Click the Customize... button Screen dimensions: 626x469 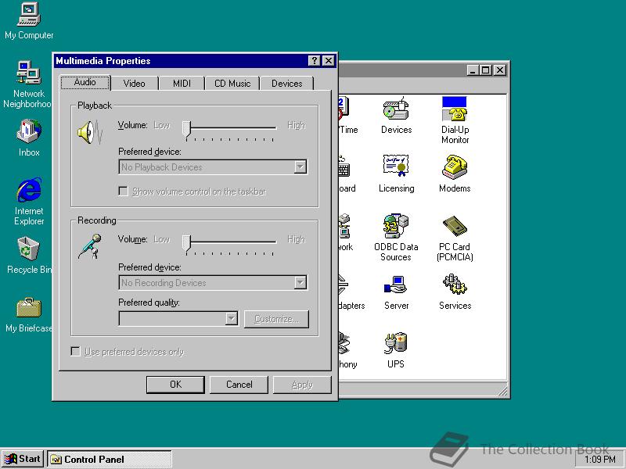(276, 319)
